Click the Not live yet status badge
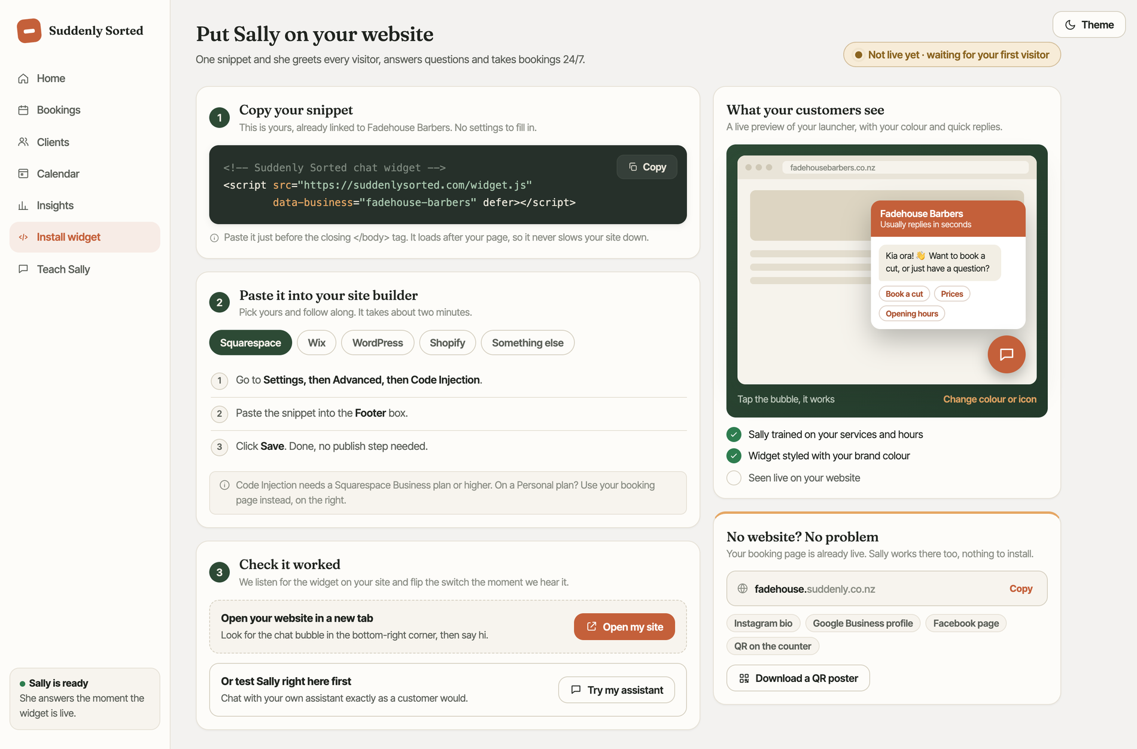1137x749 pixels. click(951, 55)
